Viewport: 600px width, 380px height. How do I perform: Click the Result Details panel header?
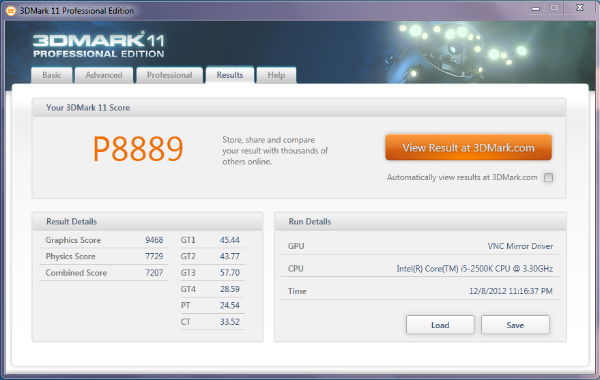point(147,222)
